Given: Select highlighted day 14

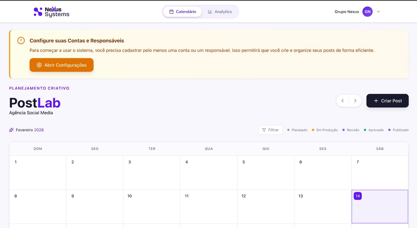Looking at the screenshot, I should [x=380, y=207].
